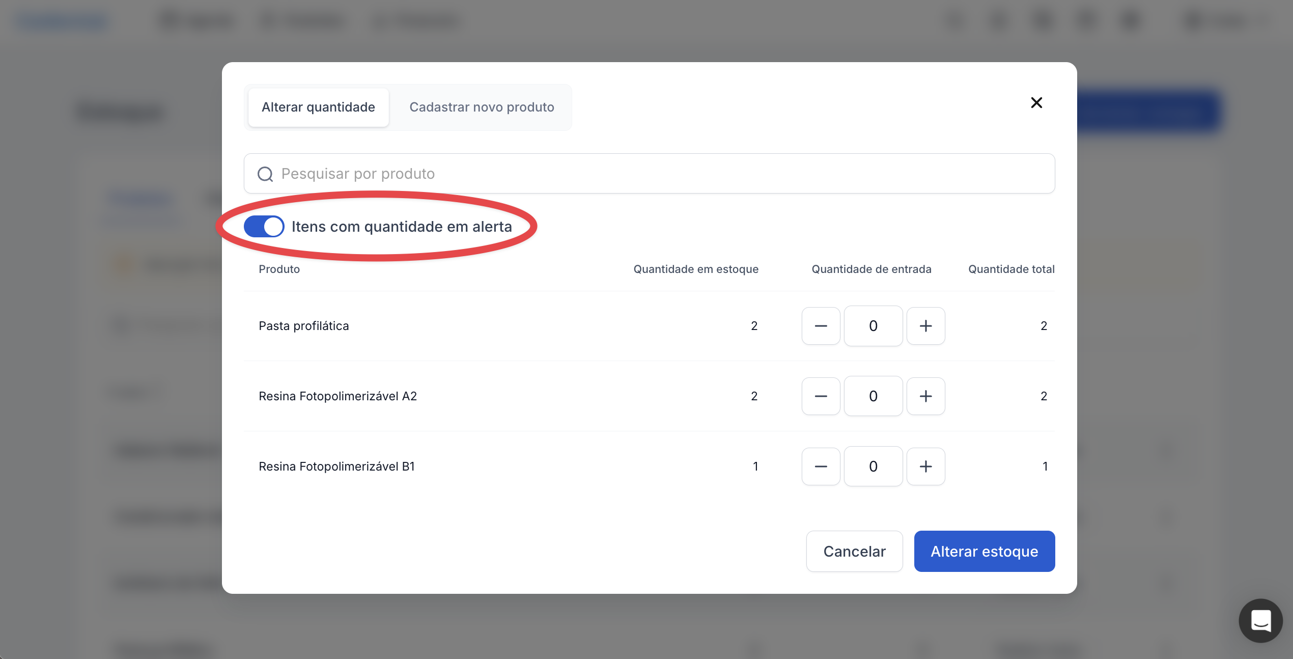Click entry quantity field for Pasta profilática

point(873,326)
